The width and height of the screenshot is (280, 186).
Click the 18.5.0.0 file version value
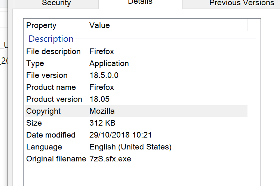point(104,75)
